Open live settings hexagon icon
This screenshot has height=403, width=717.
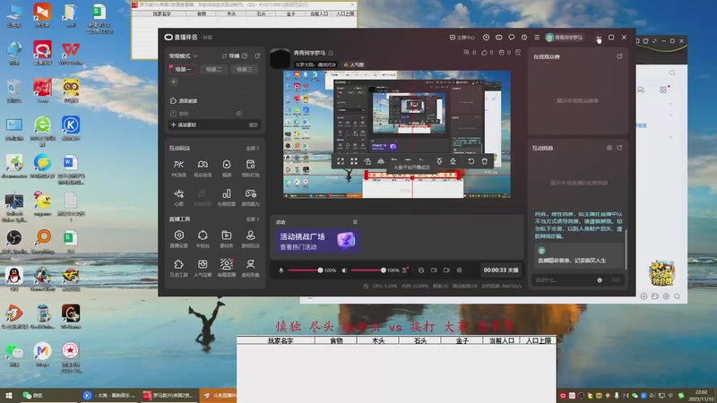click(178, 238)
